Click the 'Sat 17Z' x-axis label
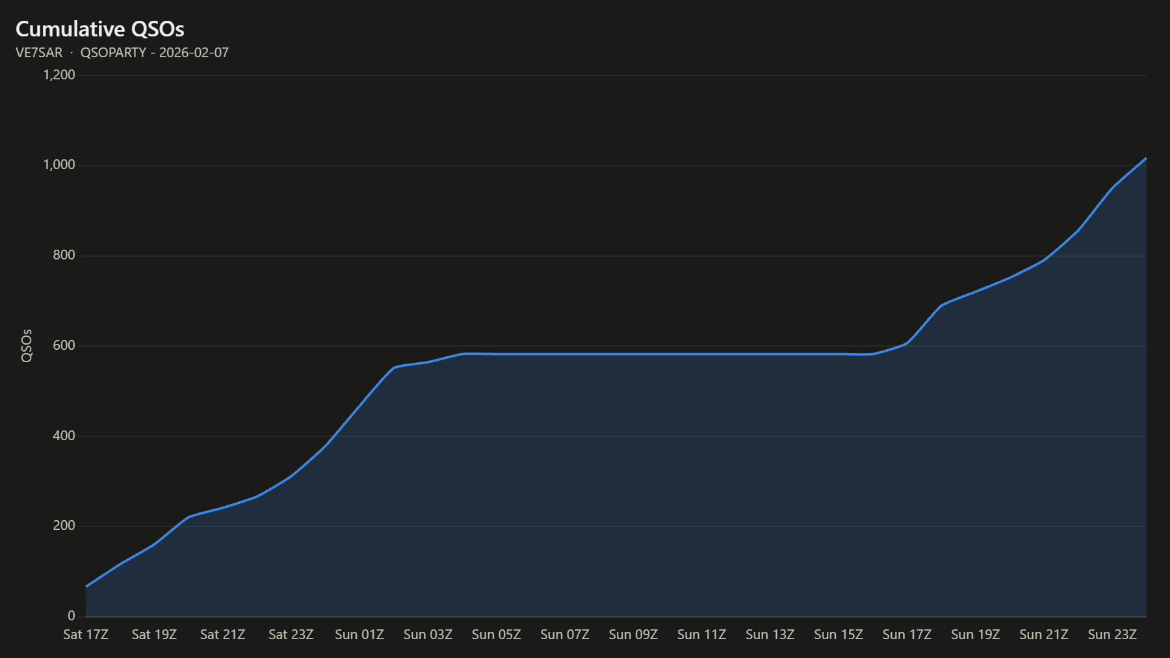The height and width of the screenshot is (658, 1170). pyautogui.click(x=86, y=635)
